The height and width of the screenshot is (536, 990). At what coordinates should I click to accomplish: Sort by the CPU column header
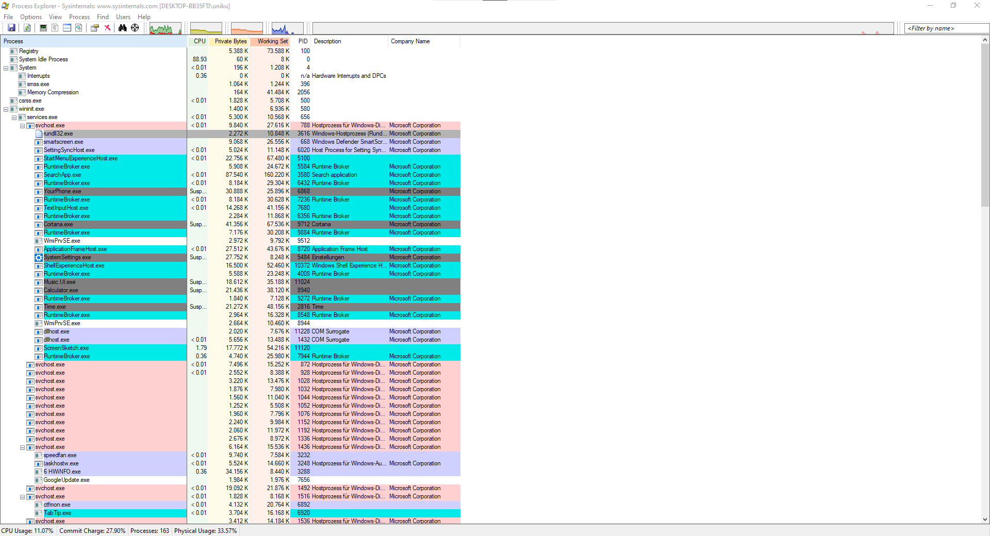[197, 41]
